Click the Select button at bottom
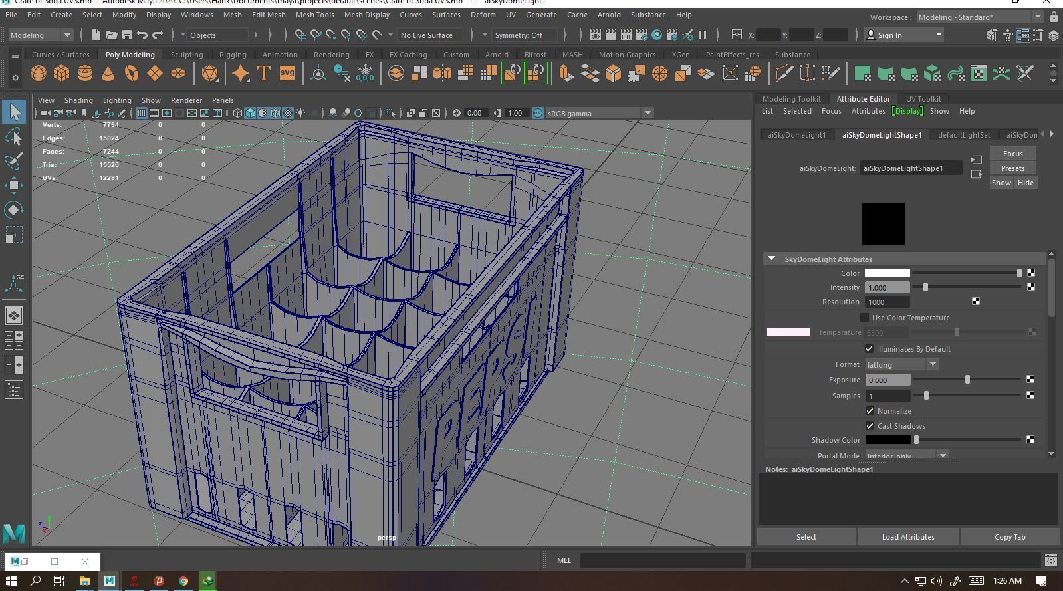This screenshot has width=1063, height=591. coord(806,537)
